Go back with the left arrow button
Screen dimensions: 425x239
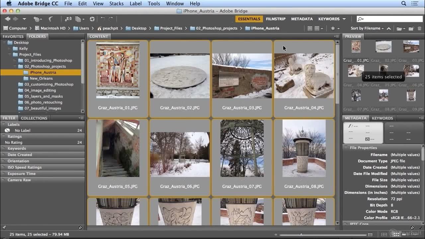pyautogui.click(x=7, y=19)
